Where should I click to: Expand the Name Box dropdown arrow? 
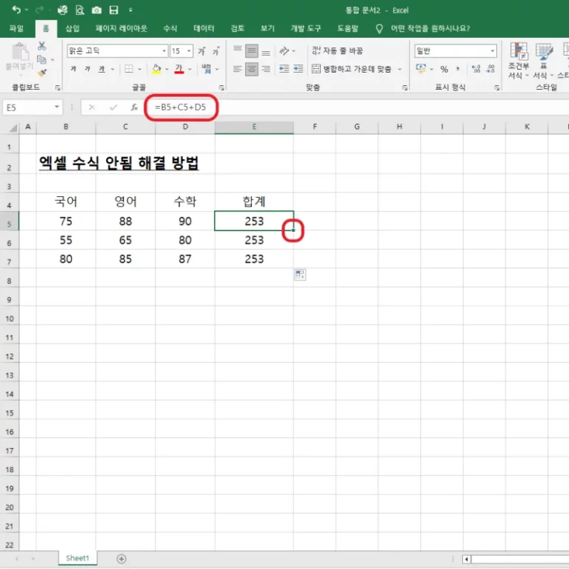coord(57,107)
